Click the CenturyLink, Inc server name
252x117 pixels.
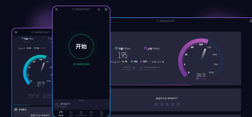click(152, 67)
